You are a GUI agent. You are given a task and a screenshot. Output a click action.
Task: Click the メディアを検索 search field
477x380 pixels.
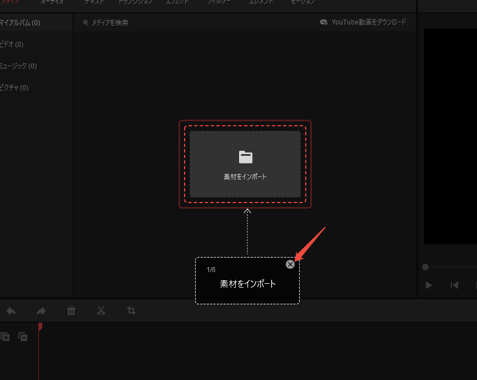click(110, 22)
